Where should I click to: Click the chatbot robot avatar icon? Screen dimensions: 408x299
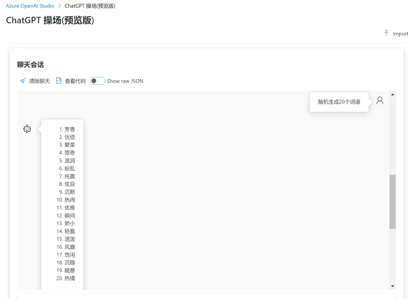pyautogui.click(x=27, y=129)
